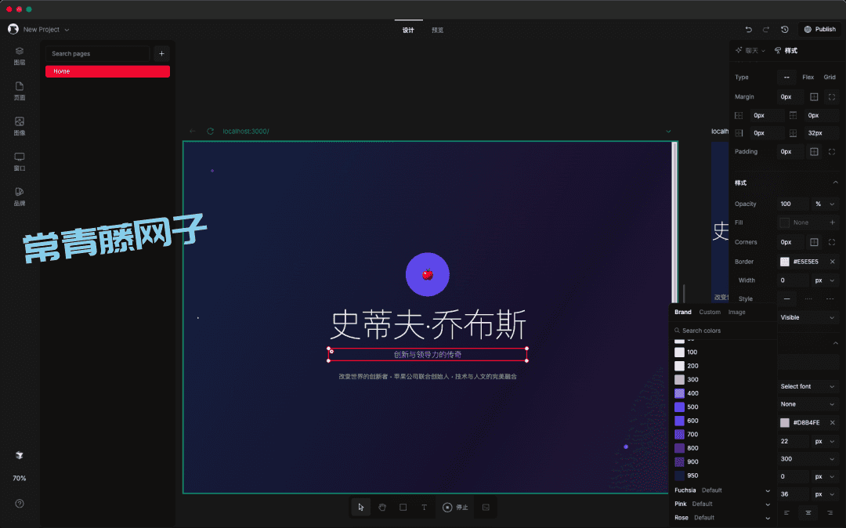Click the undo arrow icon
Viewport: 846px width, 528px height.
[748, 30]
